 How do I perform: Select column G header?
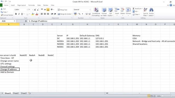(x=73, y=24)
